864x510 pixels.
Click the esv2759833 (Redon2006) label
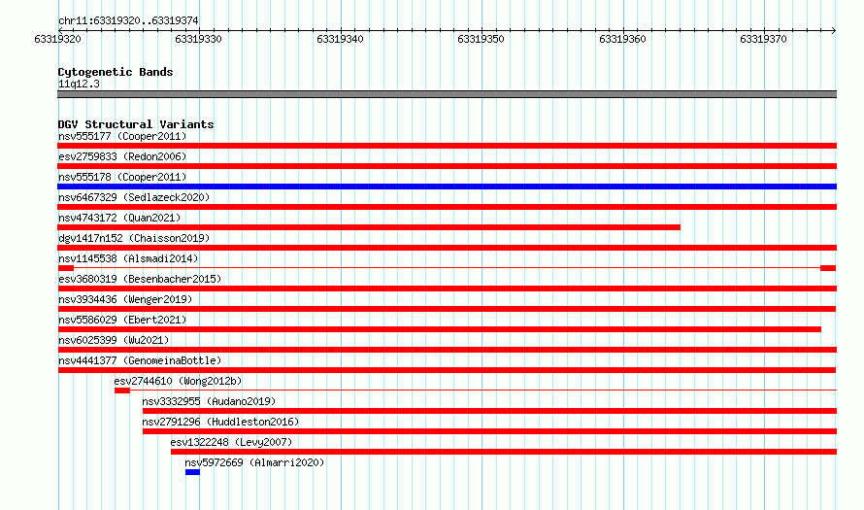click(x=122, y=156)
